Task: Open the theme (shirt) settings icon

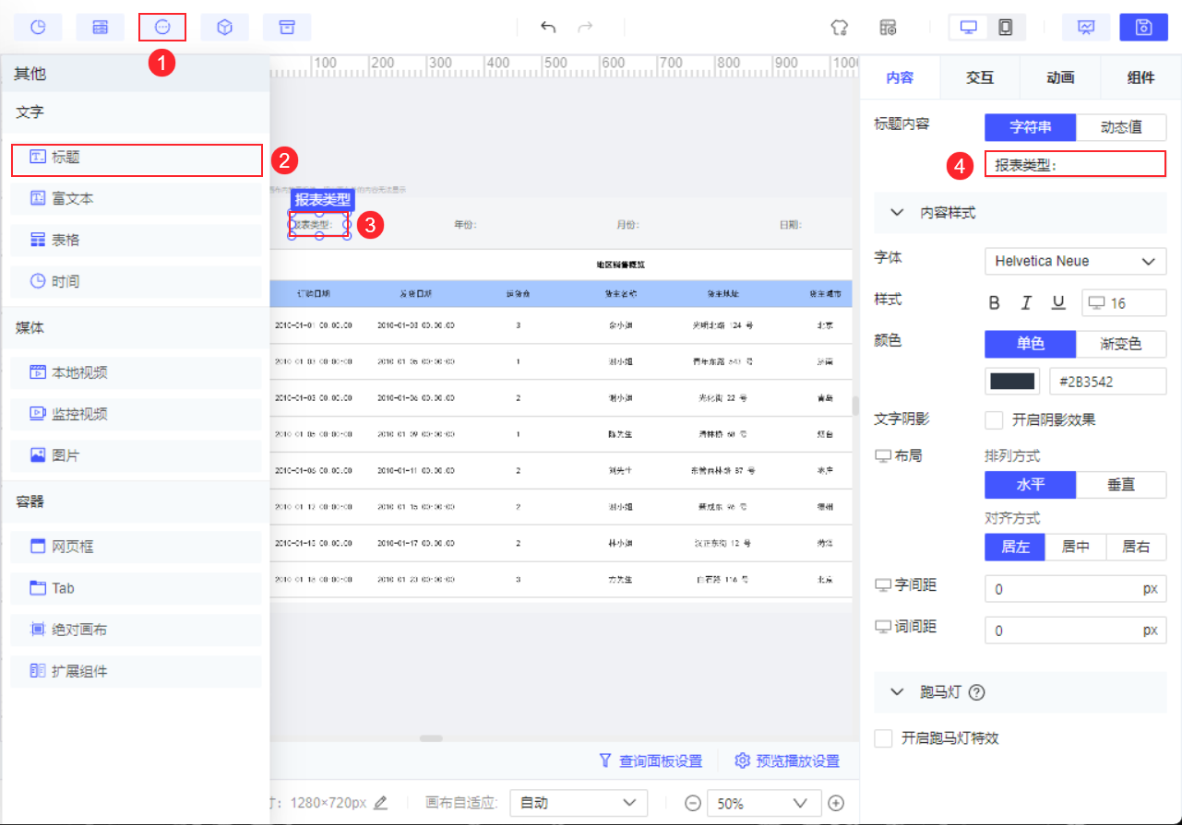Action: tap(839, 28)
